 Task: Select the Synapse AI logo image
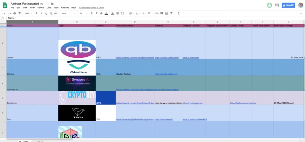pos(77,83)
